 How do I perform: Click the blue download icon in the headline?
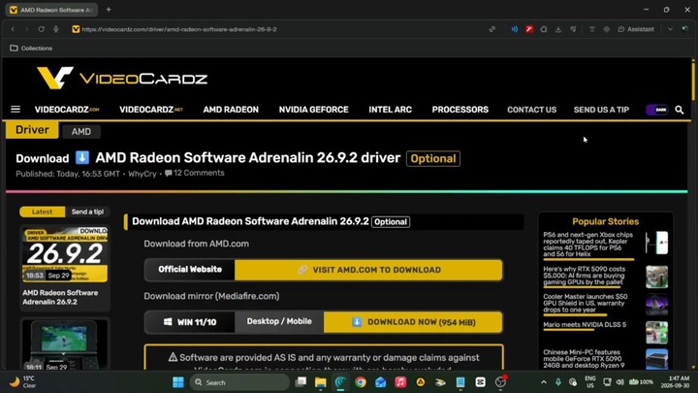point(82,157)
